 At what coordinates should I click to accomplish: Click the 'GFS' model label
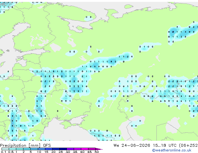47,146
